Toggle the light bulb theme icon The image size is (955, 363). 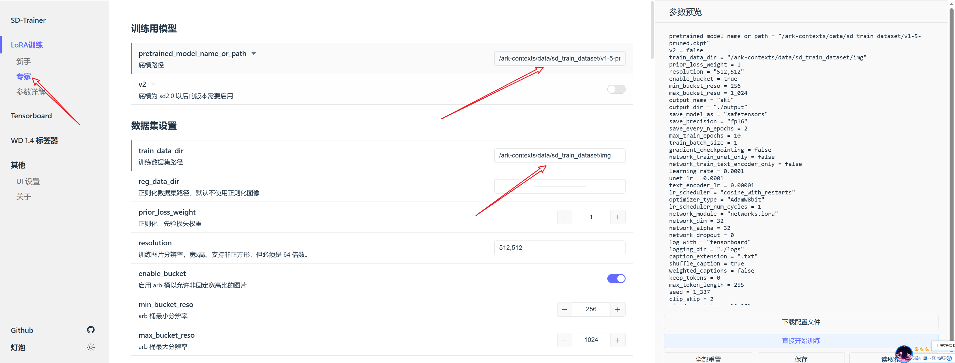pos(91,347)
